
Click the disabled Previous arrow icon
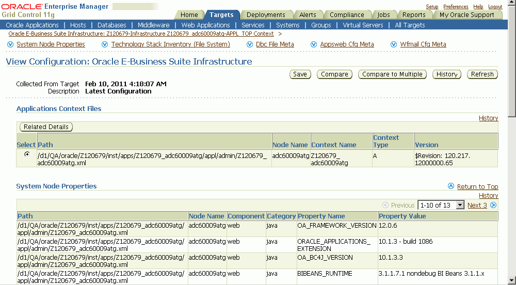[385, 205]
